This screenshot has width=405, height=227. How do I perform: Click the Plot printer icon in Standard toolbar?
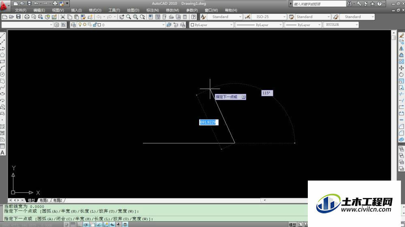[x=27, y=17]
